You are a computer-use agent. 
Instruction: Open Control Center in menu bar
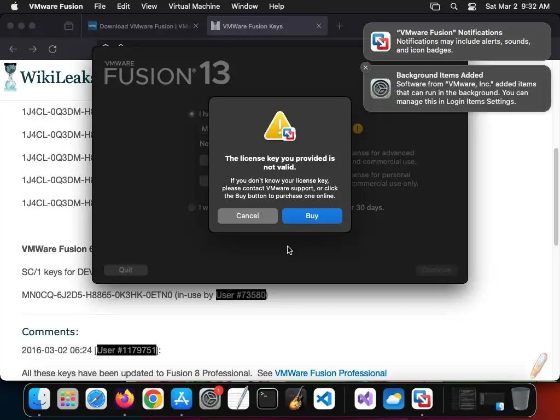(472, 7)
